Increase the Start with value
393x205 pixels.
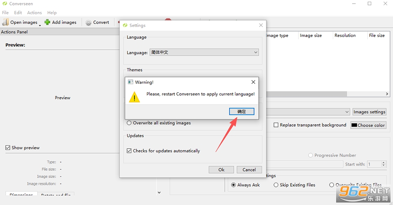tap(383, 163)
